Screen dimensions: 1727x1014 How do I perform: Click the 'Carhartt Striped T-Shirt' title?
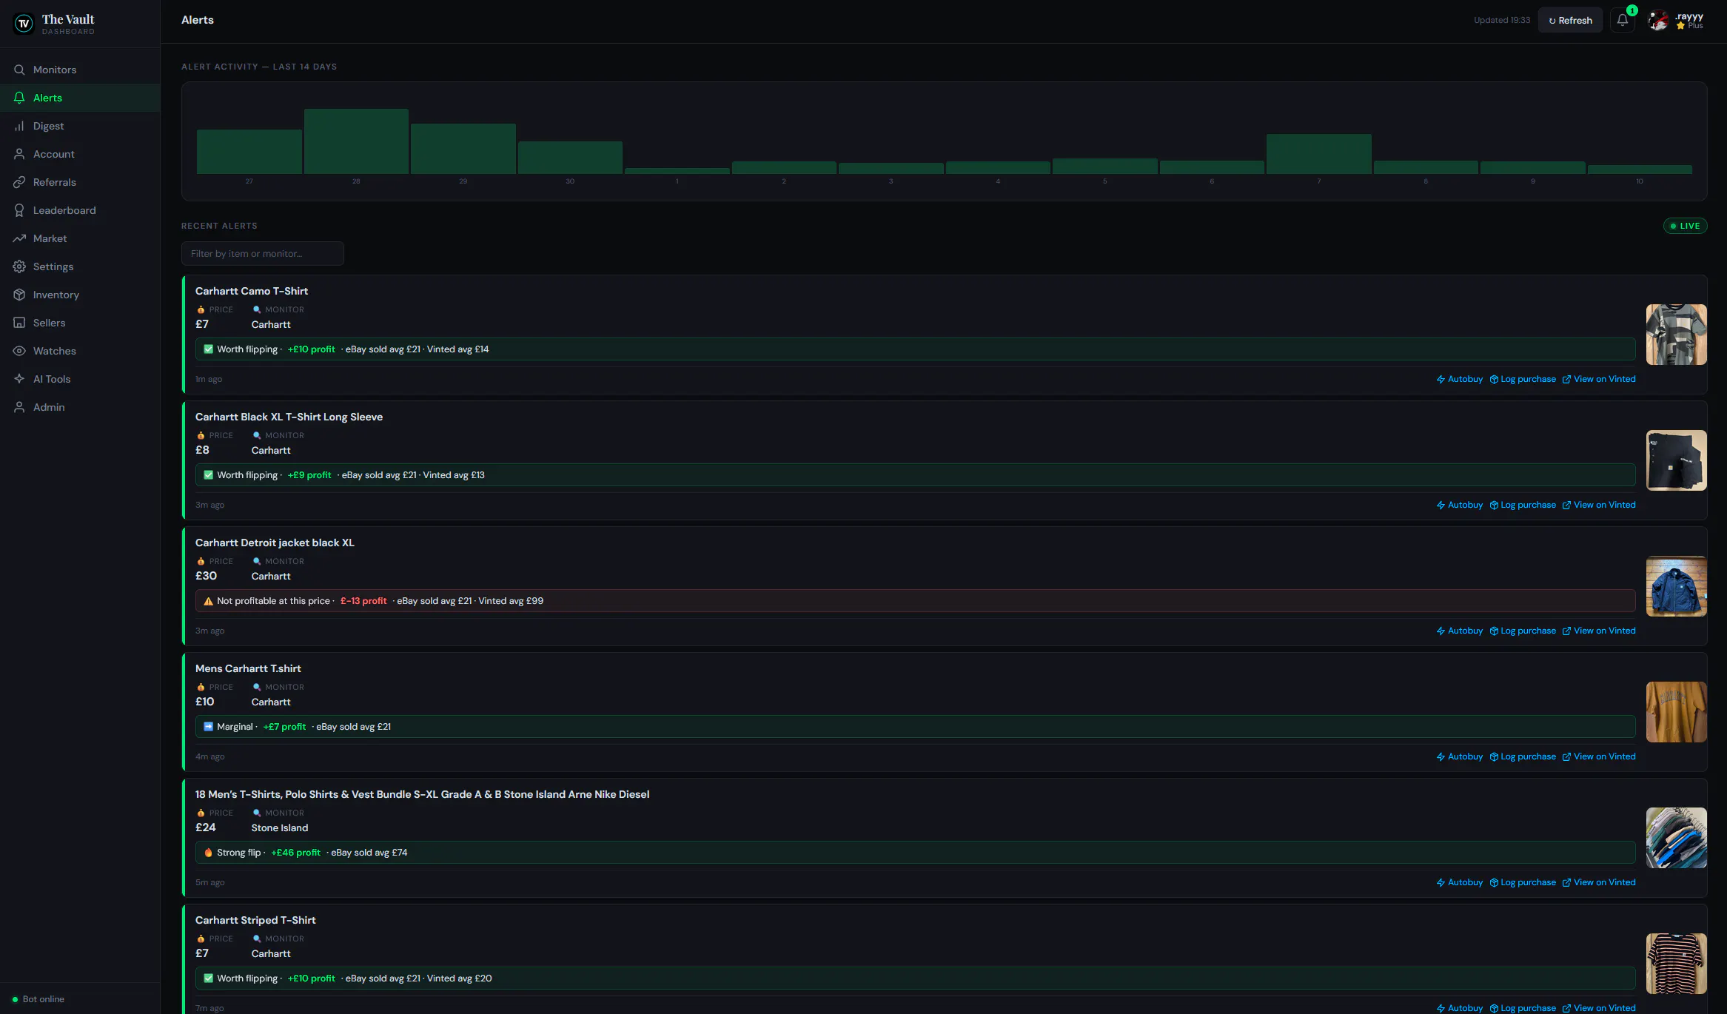pyautogui.click(x=255, y=920)
